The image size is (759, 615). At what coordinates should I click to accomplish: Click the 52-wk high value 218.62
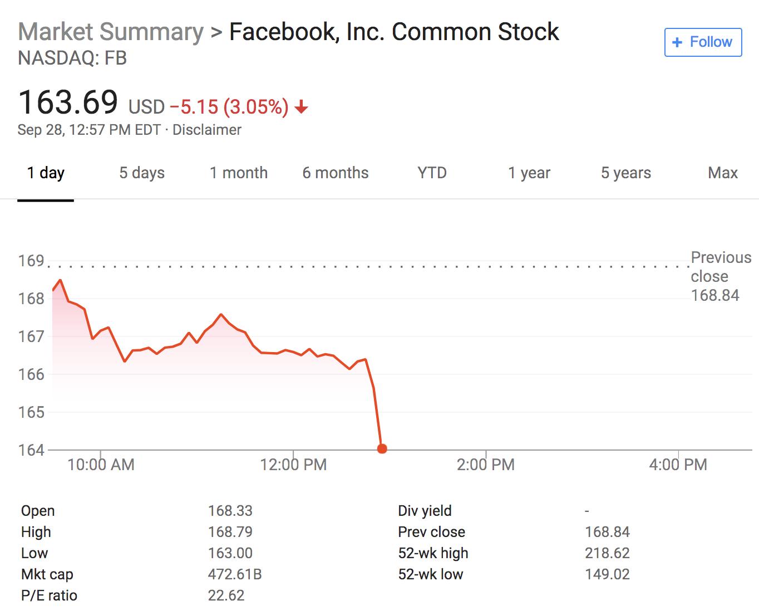(607, 553)
